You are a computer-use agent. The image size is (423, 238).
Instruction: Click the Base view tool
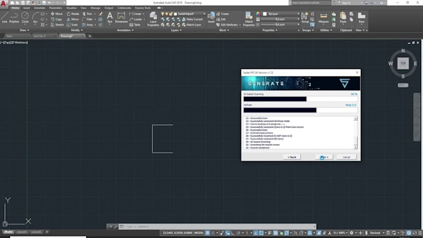tap(361, 17)
